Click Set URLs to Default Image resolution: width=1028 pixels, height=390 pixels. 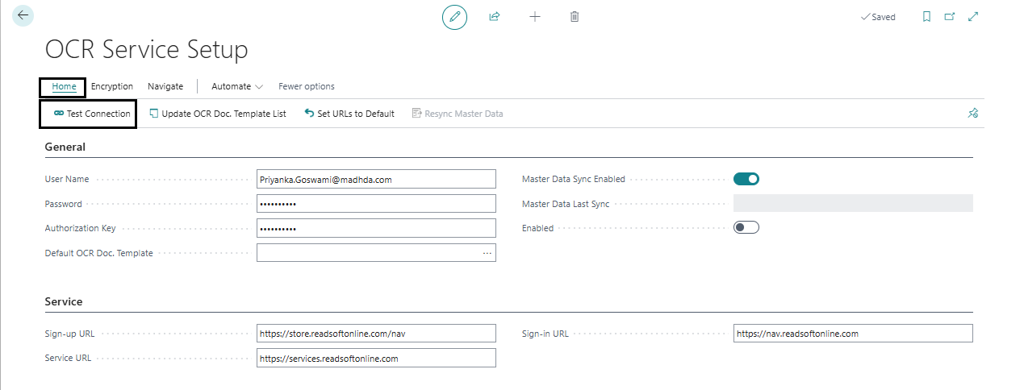click(x=349, y=114)
